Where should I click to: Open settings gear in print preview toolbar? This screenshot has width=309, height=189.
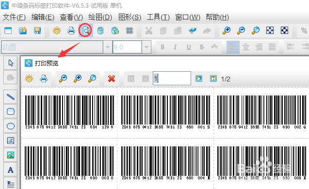pos(29,79)
